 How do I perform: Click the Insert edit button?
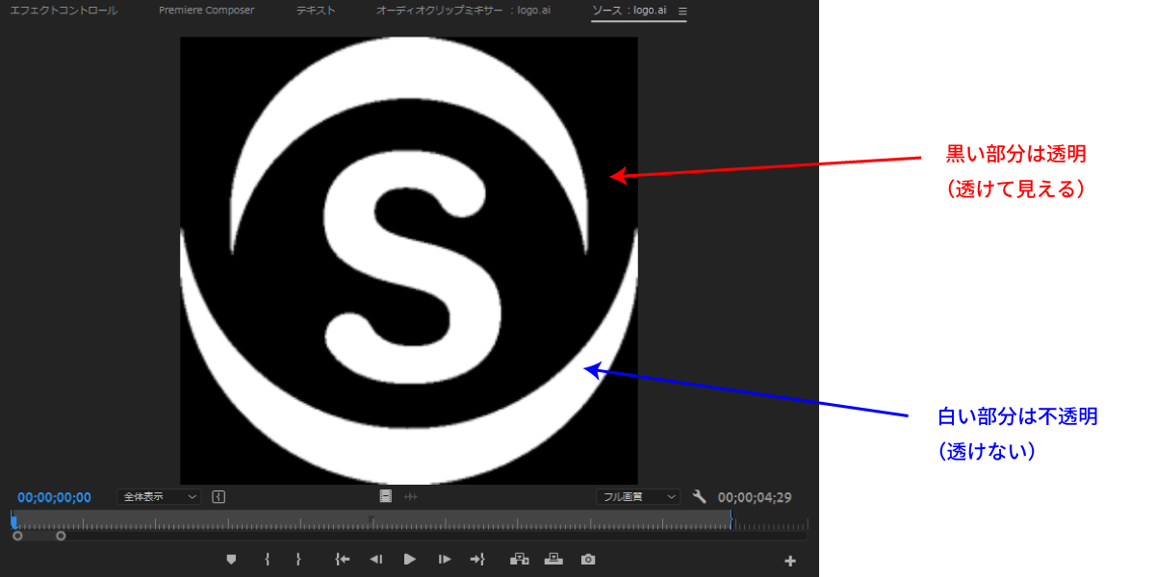[x=520, y=559]
